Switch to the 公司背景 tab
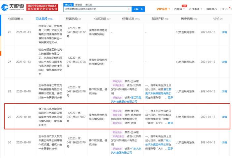 pos(16,19)
